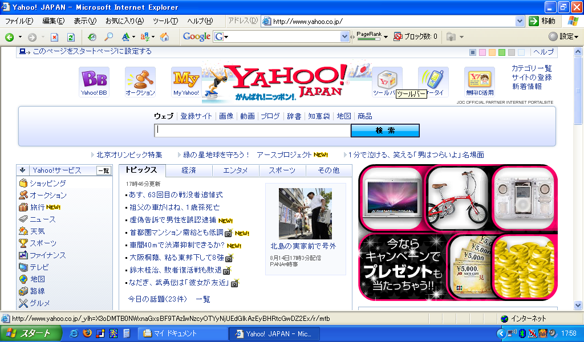Open the Back button history dropdown

click(20, 37)
